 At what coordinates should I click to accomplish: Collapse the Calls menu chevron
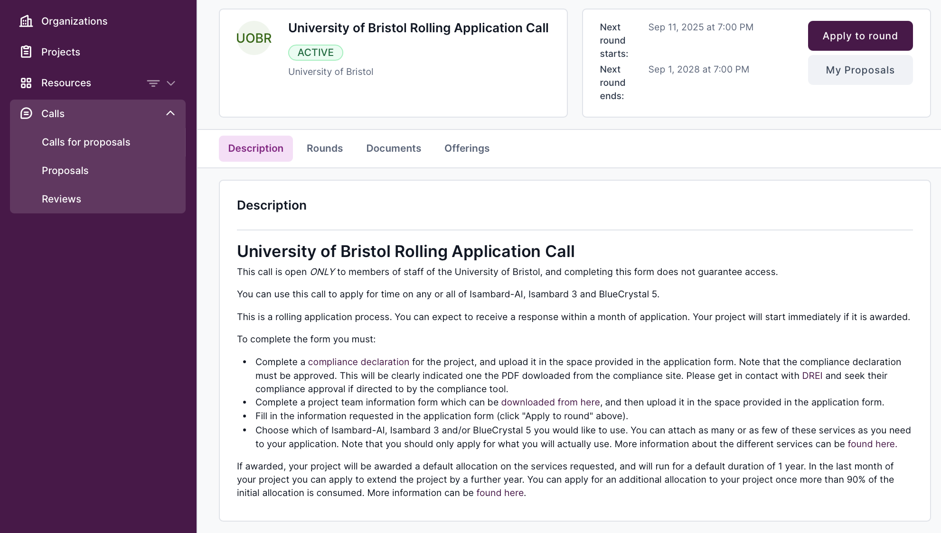[170, 113]
